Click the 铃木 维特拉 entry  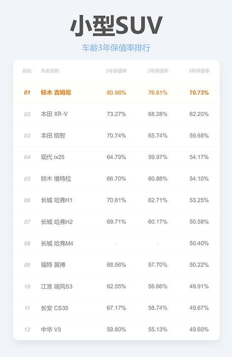(116, 179)
